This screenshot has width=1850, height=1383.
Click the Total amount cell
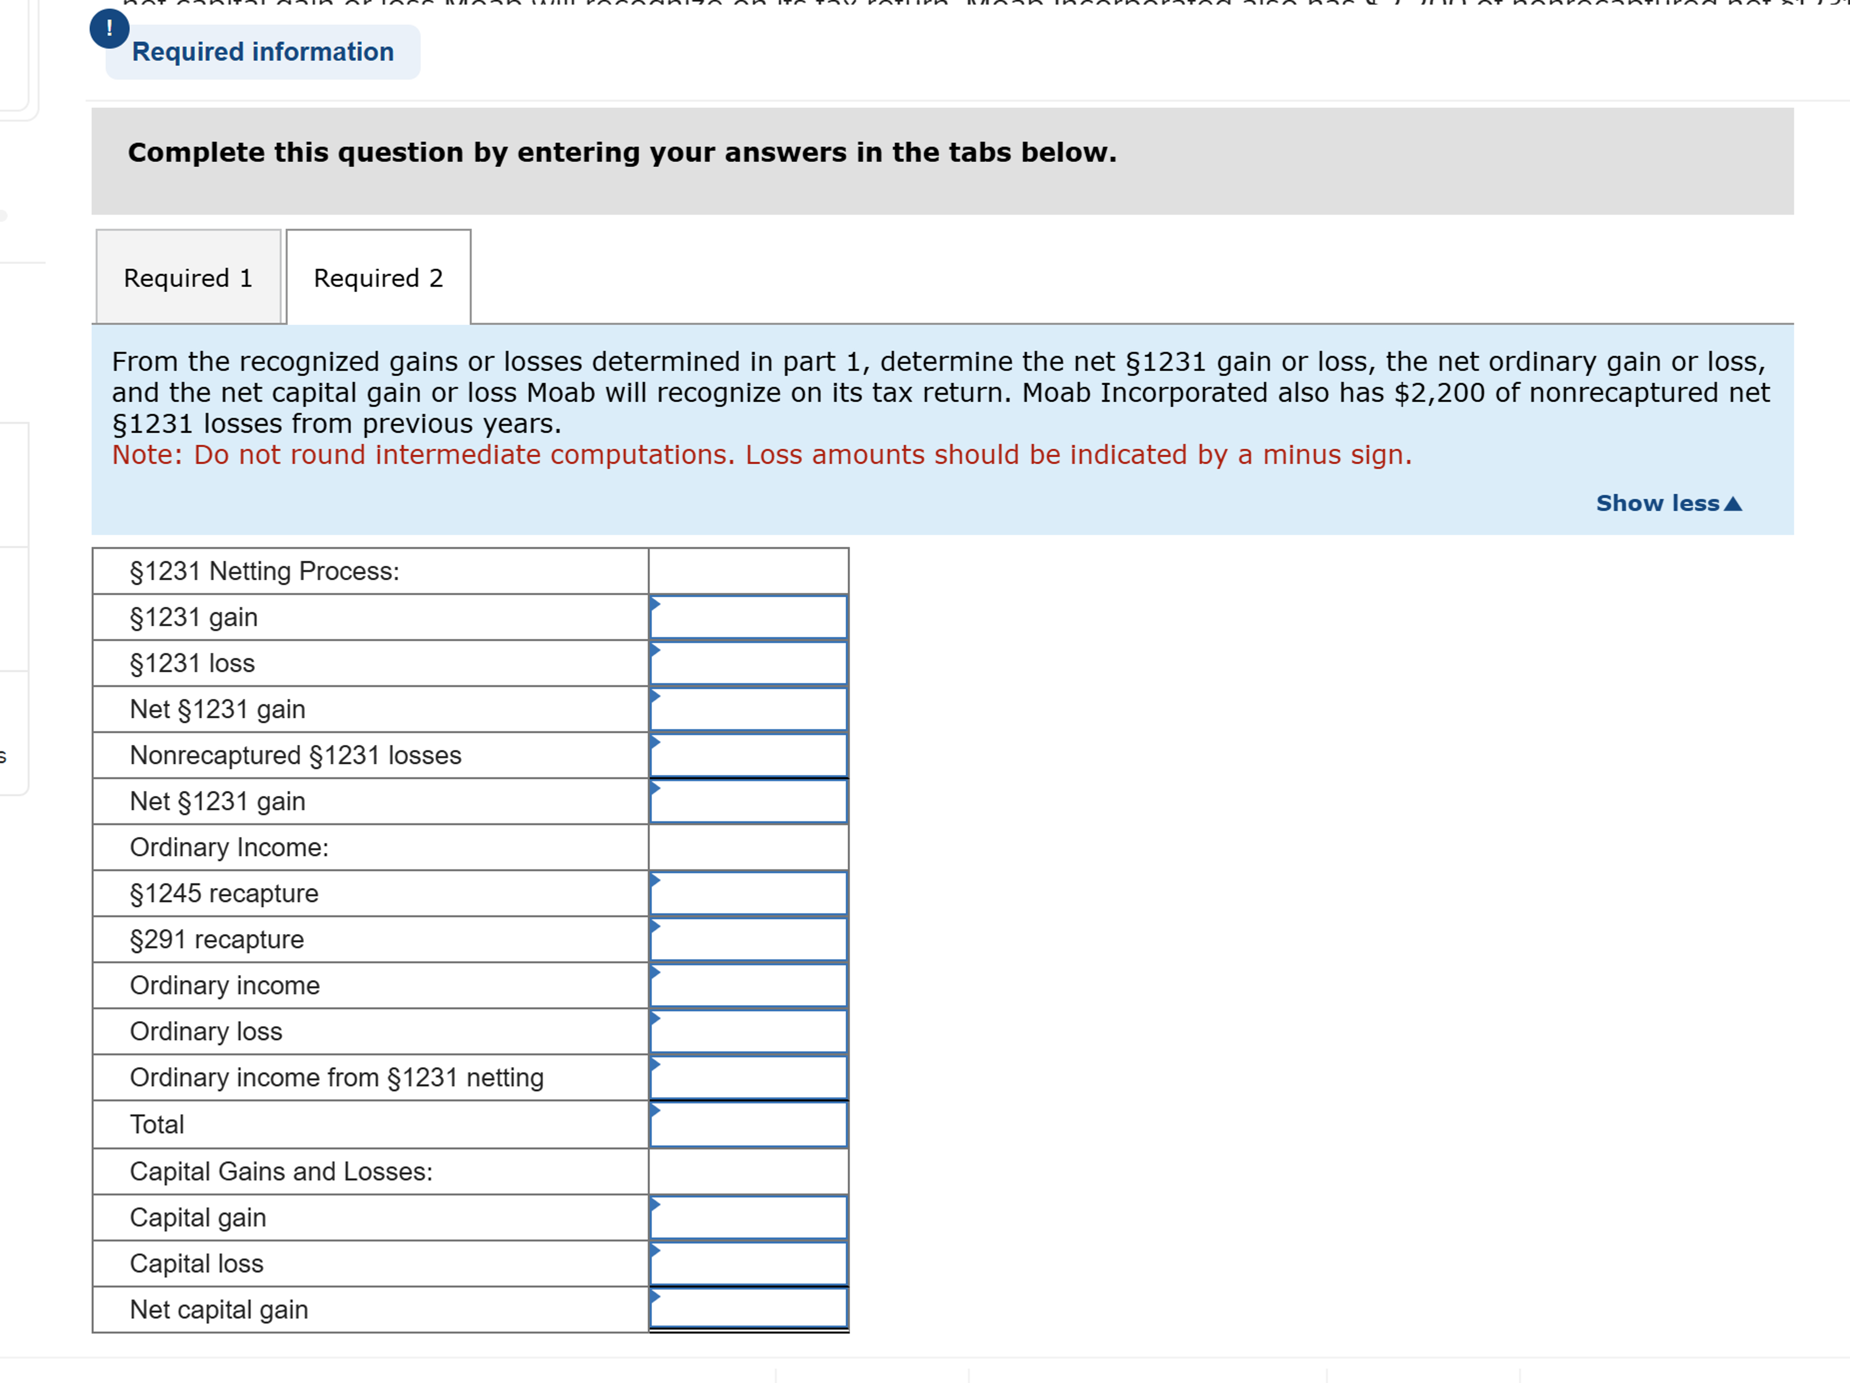[749, 1124]
